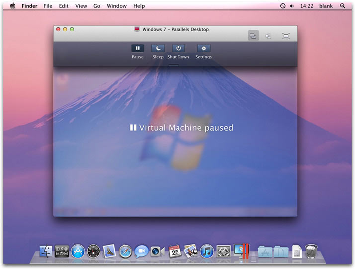Open iTunes from the Dock
Screen dimensions: 355x269
207,251
